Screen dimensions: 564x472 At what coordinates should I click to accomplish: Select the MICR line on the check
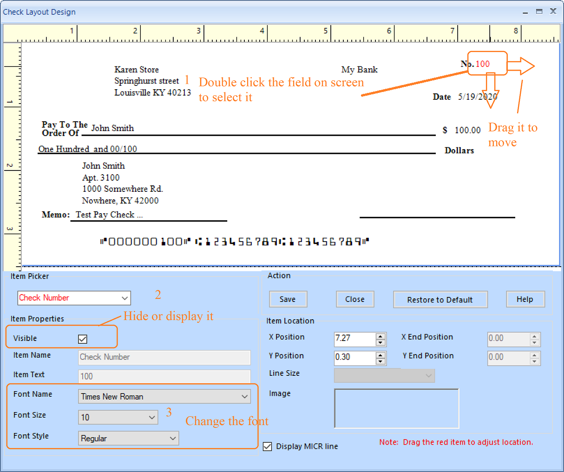[235, 242]
